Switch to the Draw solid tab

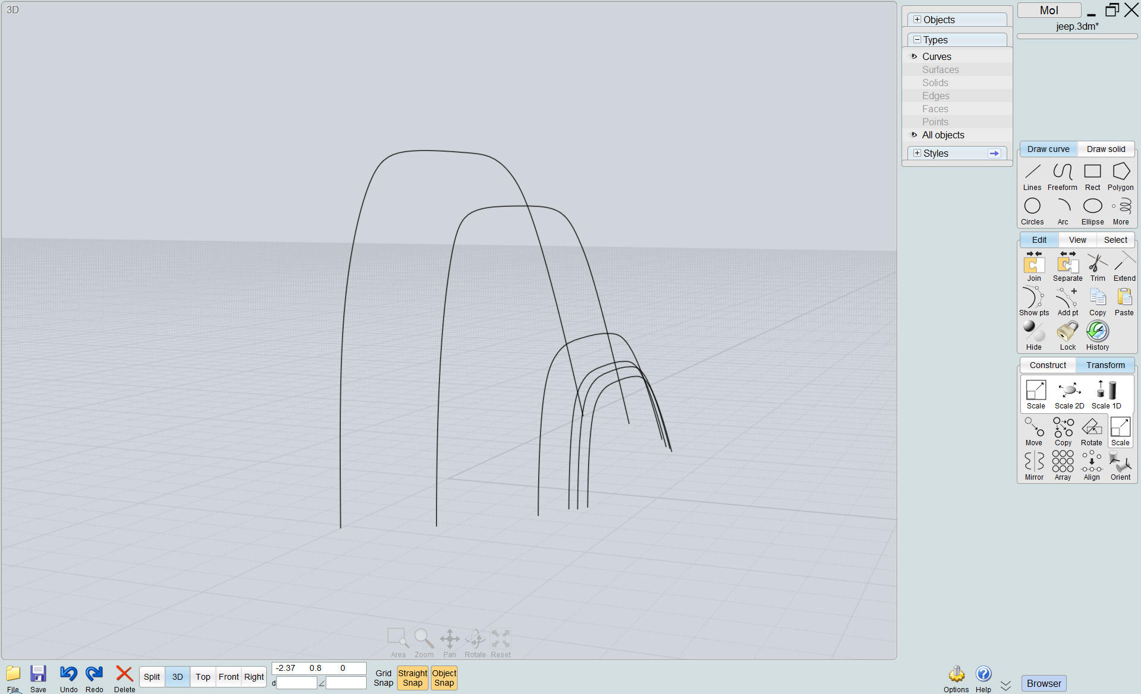1105,149
